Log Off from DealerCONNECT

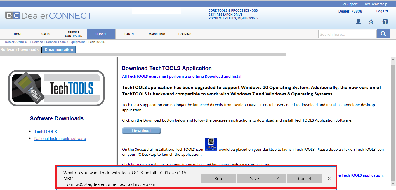pyautogui.click(x=382, y=11)
